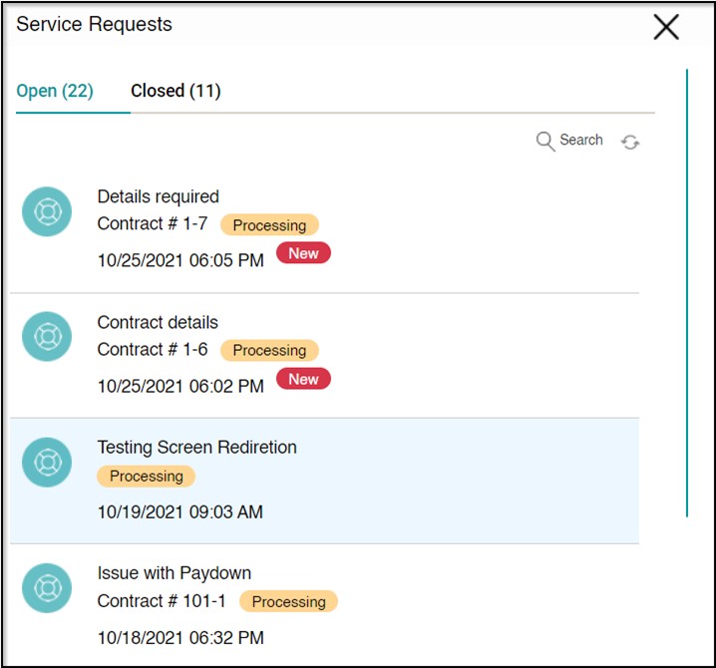
Task: Switch to the Closed (11) tab
Action: (x=176, y=91)
